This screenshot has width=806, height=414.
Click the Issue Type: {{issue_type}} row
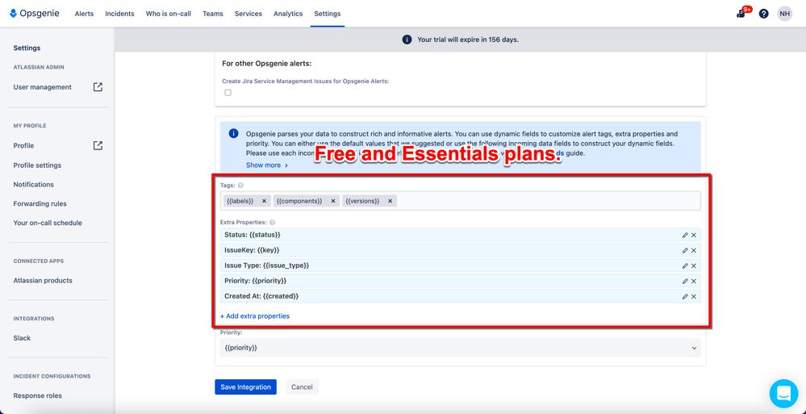coord(460,266)
